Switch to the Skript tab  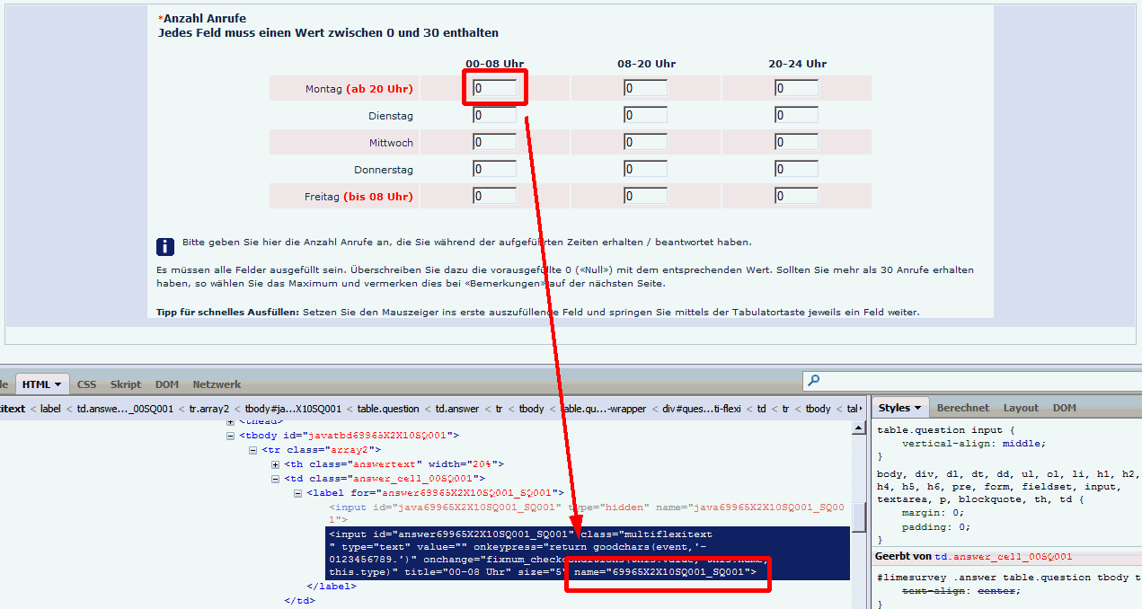coord(126,384)
